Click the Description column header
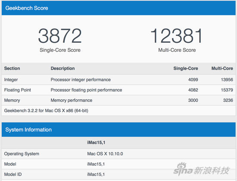 click(63, 68)
